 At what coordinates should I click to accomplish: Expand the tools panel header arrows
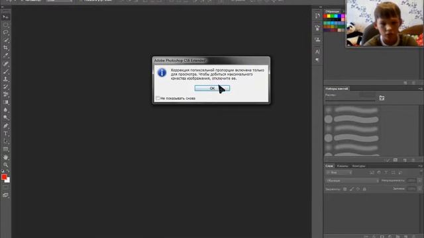pyautogui.click(x=3, y=7)
